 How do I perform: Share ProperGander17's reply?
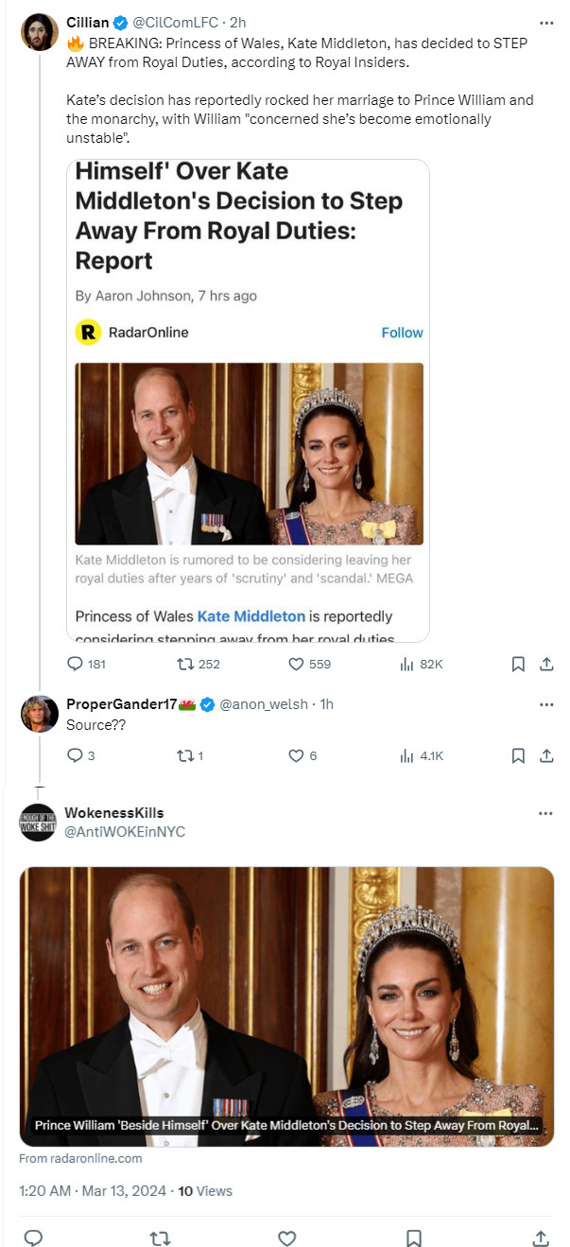coord(545,755)
